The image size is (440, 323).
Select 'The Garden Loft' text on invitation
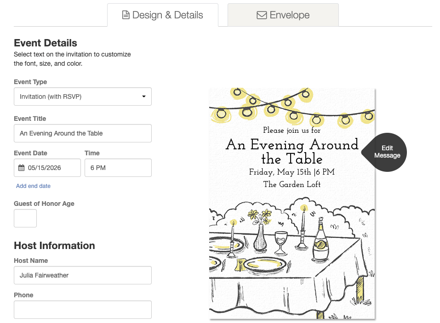tap(292, 184)
